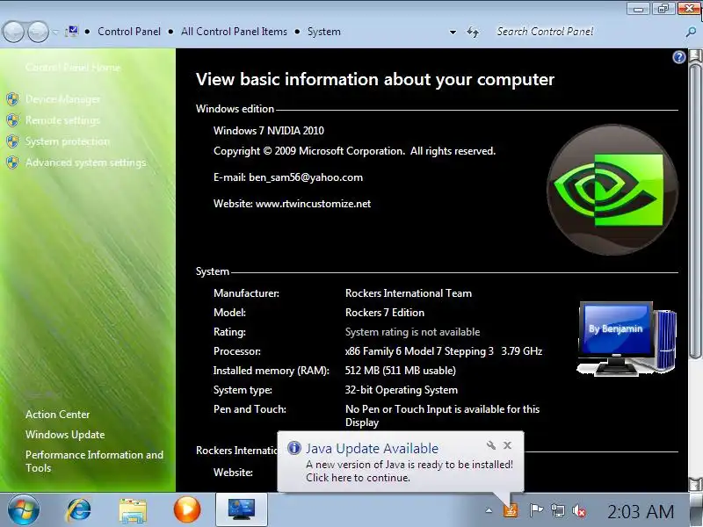The width and height of the screenshot is (703, 527).
Task: Launch Internet Explorer from taskbar
Action: pos(79,510)
